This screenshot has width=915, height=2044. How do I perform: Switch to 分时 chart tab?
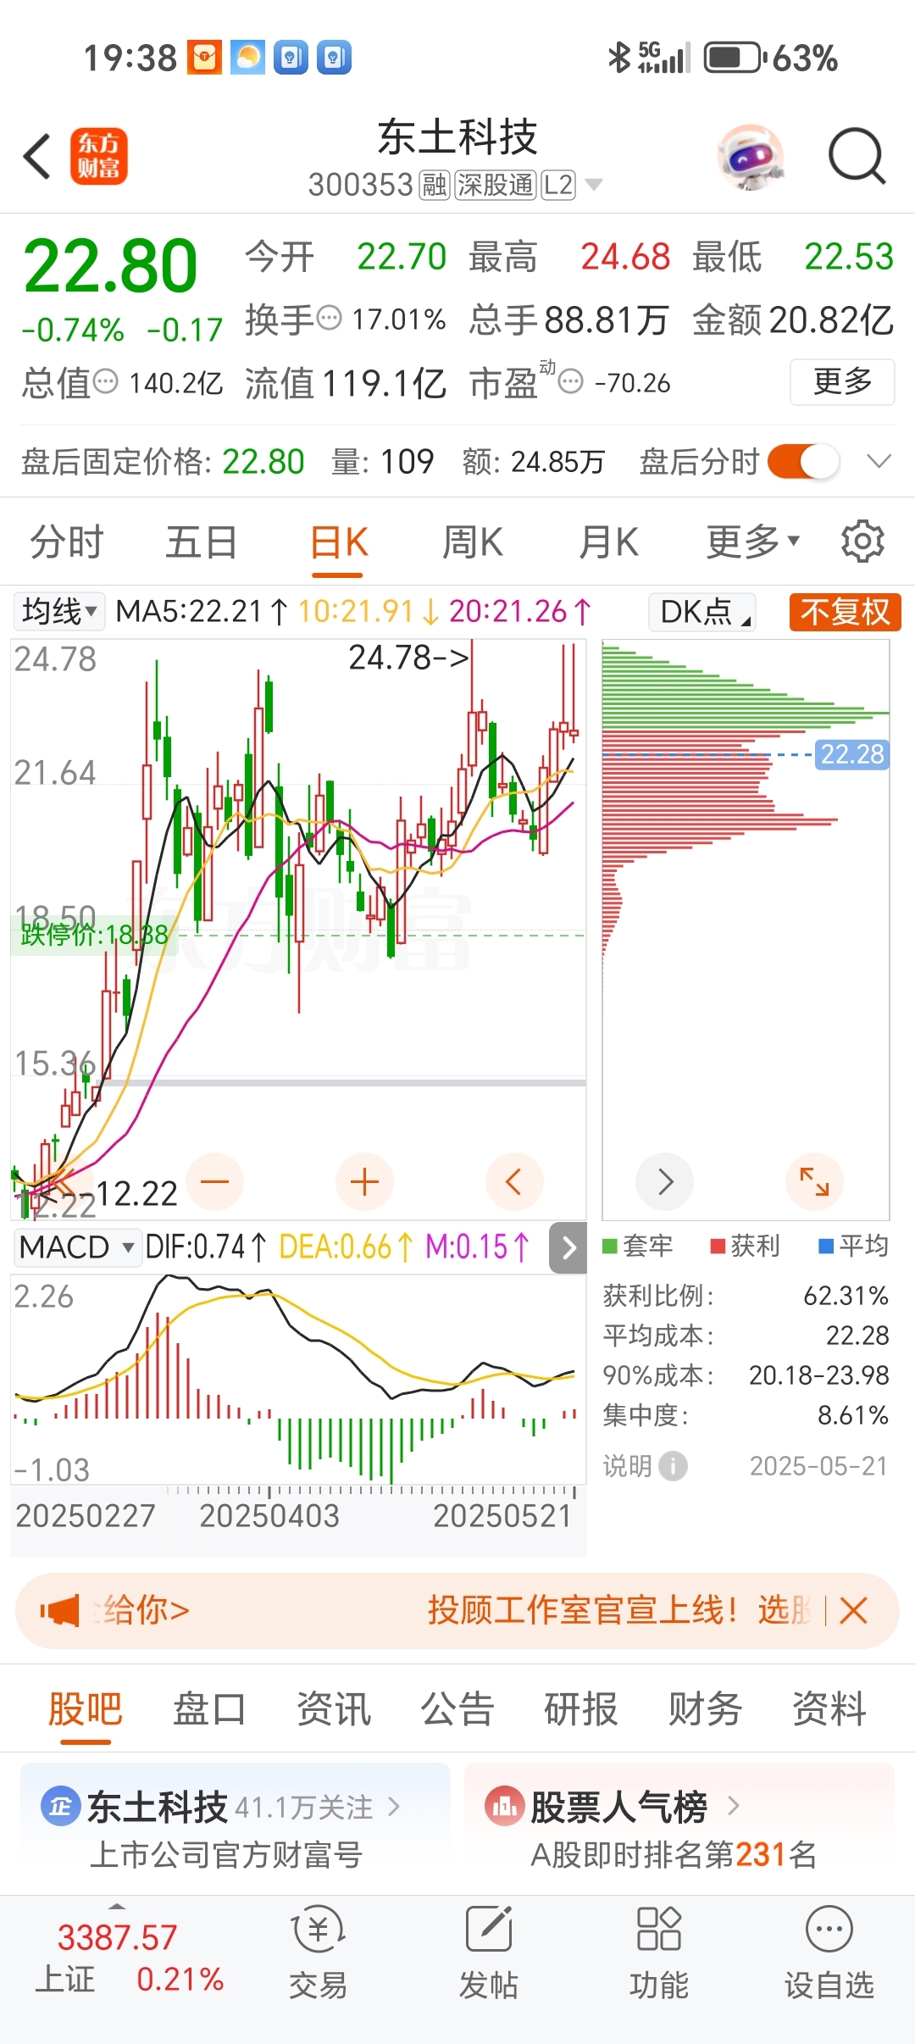coord(67,542)
